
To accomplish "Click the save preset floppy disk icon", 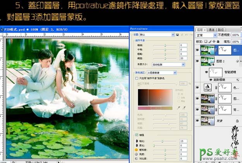I will click(177, 35).
